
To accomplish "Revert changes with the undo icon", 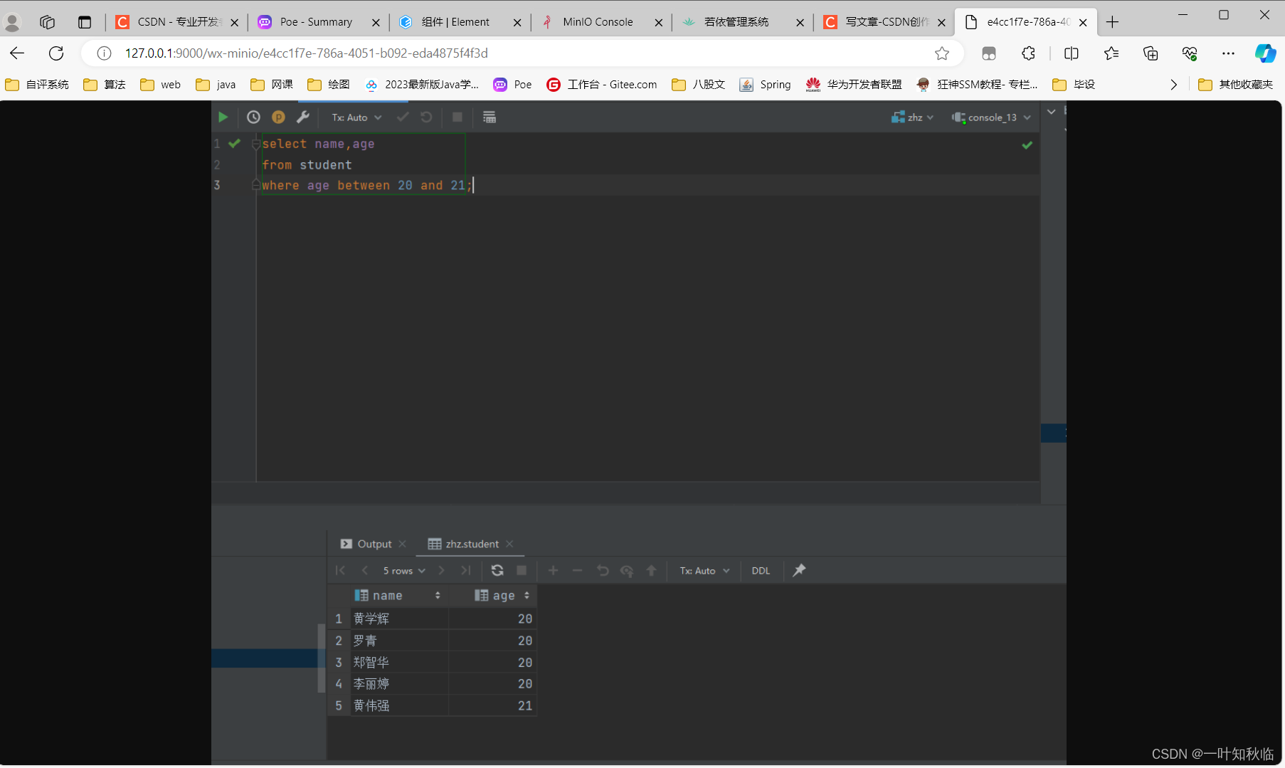I will [x=603, y=570].
